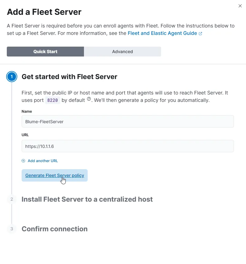Open the Fleet and Elastic Agent Guide link

click(162, 33)
